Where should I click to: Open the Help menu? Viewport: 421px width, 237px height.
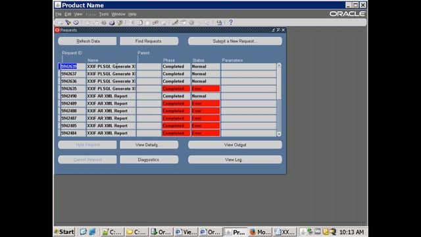[132, 14]
